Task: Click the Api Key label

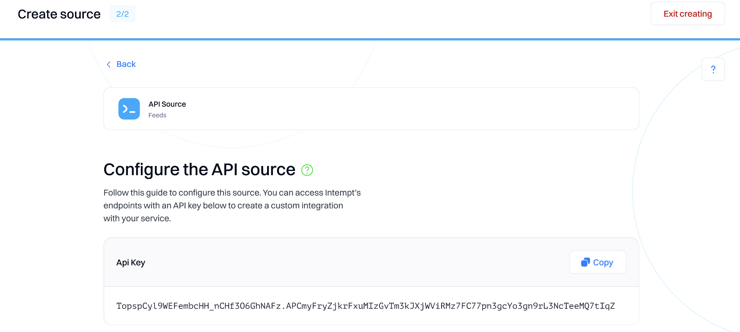Action: (130, 262)
